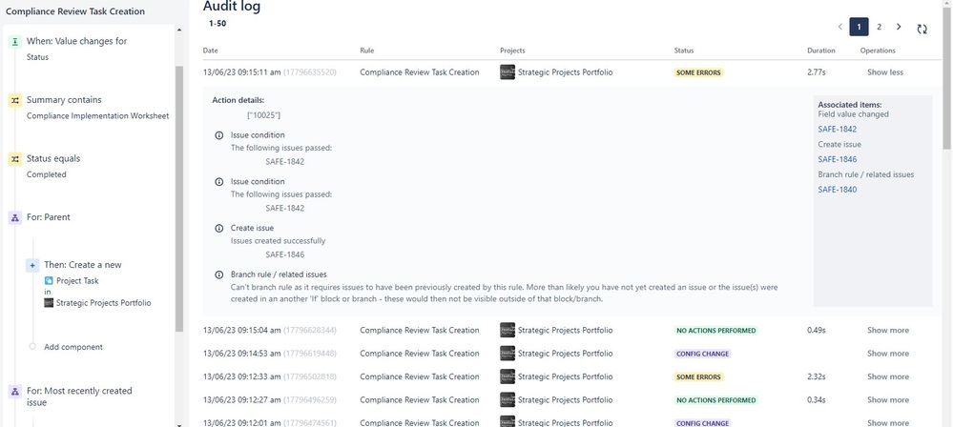Click info icon next to 'Create issue' detail
Screen dimensions: 953x427
pos(219,229)
